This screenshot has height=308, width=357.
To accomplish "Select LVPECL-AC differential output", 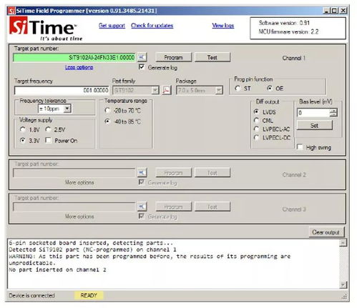I will tap(257, 129).
